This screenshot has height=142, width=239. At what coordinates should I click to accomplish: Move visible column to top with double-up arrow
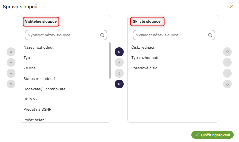coord(11,52)
